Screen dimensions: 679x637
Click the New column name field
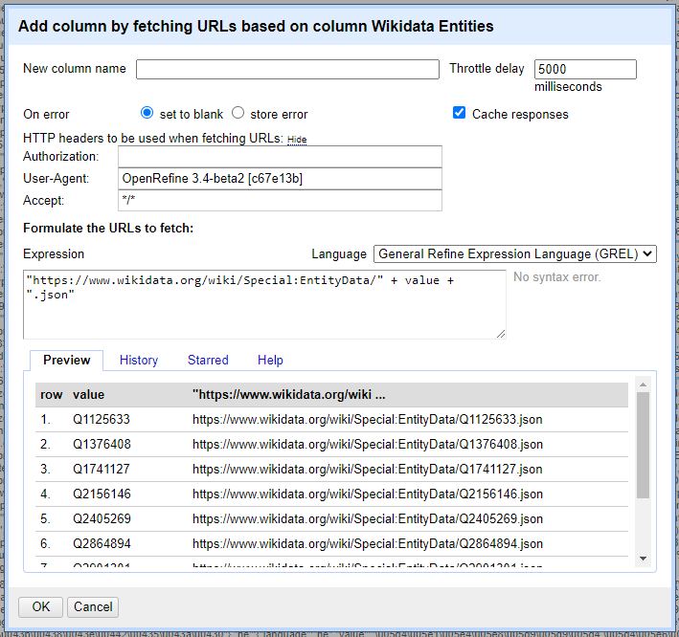[x=287, y=70]
